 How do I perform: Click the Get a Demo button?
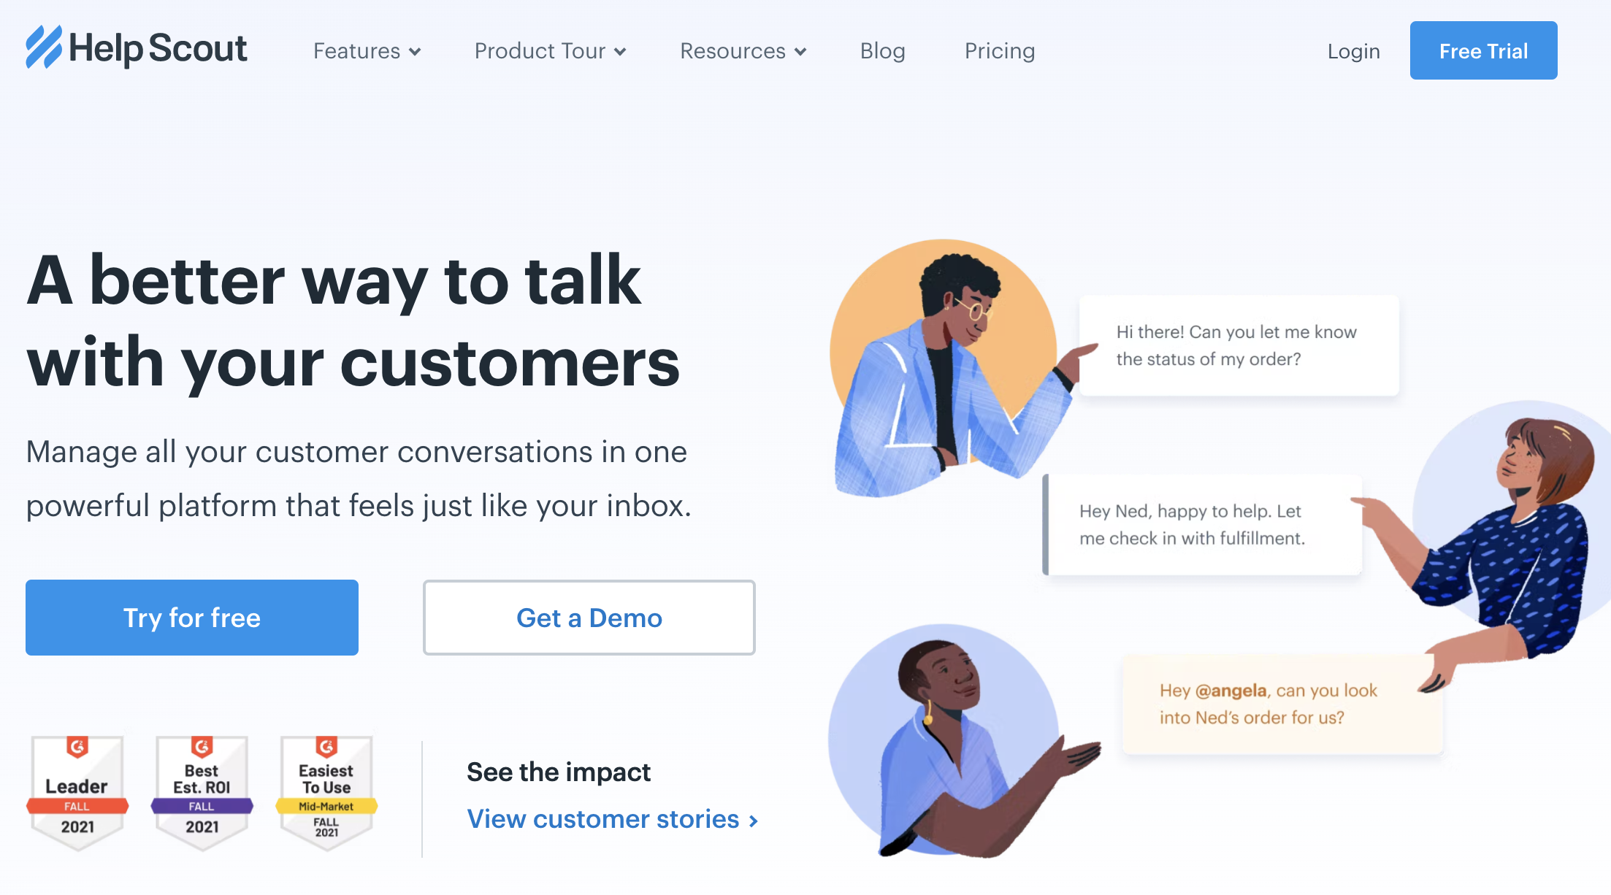pos(589,618)
